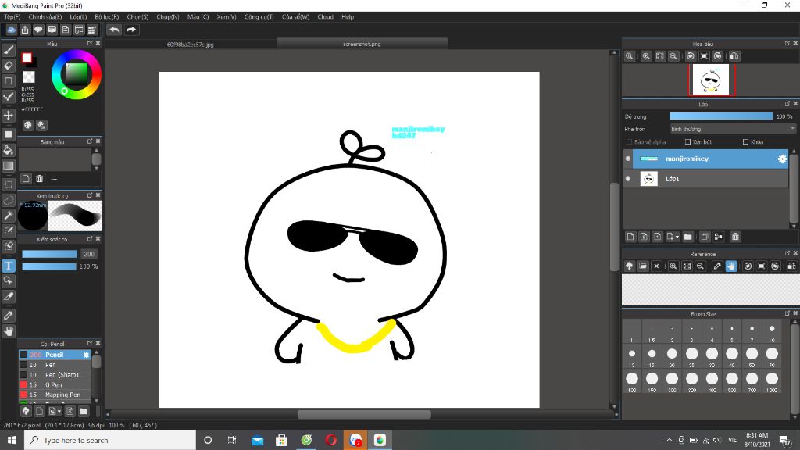800x450 pixels.
Task: Open settings gear on manjiromikey layer
Action: click(781, 159)
